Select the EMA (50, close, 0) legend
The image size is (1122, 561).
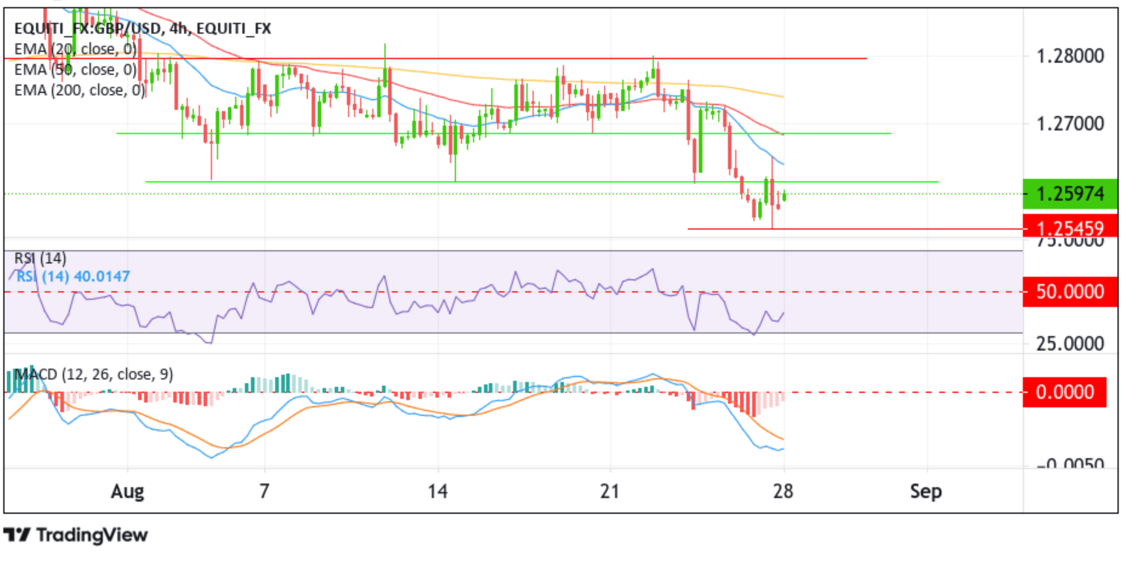point(75,70)
